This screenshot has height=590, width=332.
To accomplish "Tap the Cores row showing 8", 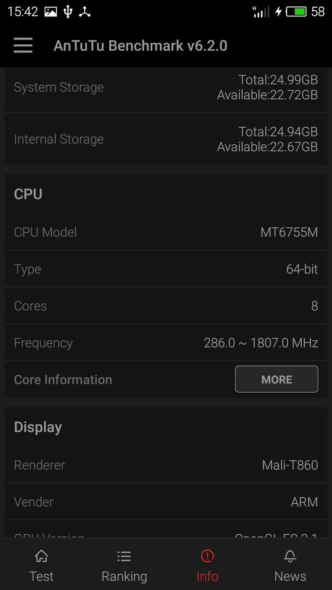I will click(x=166, y=305).
